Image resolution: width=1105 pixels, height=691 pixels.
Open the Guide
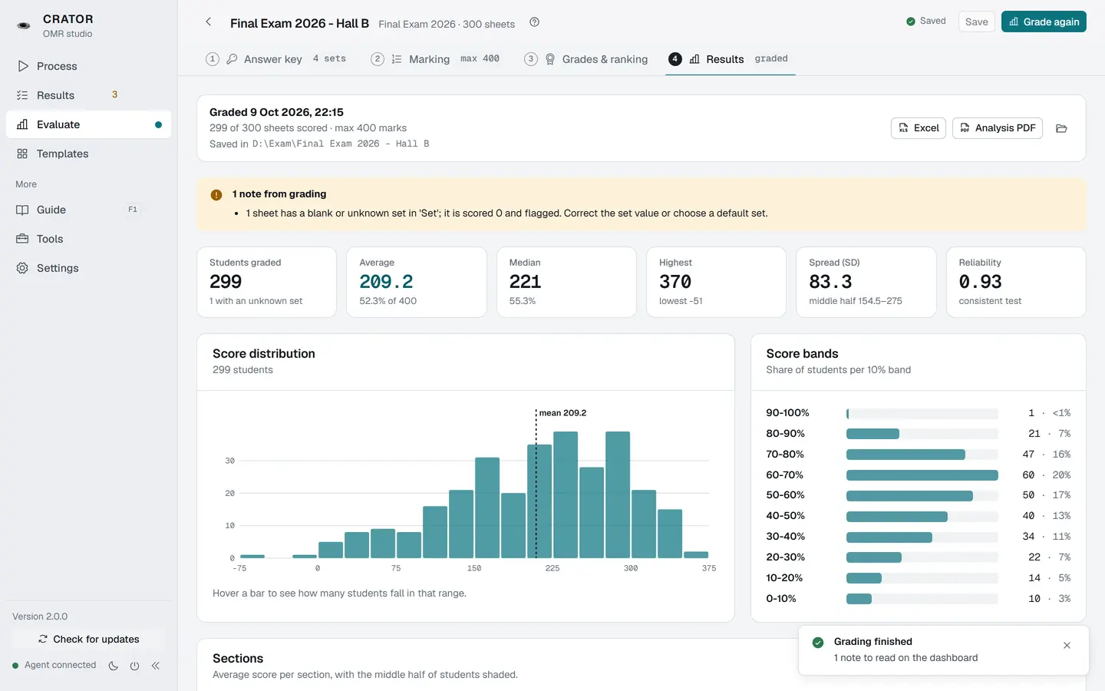pyautogui.click(x=88, y=210)
